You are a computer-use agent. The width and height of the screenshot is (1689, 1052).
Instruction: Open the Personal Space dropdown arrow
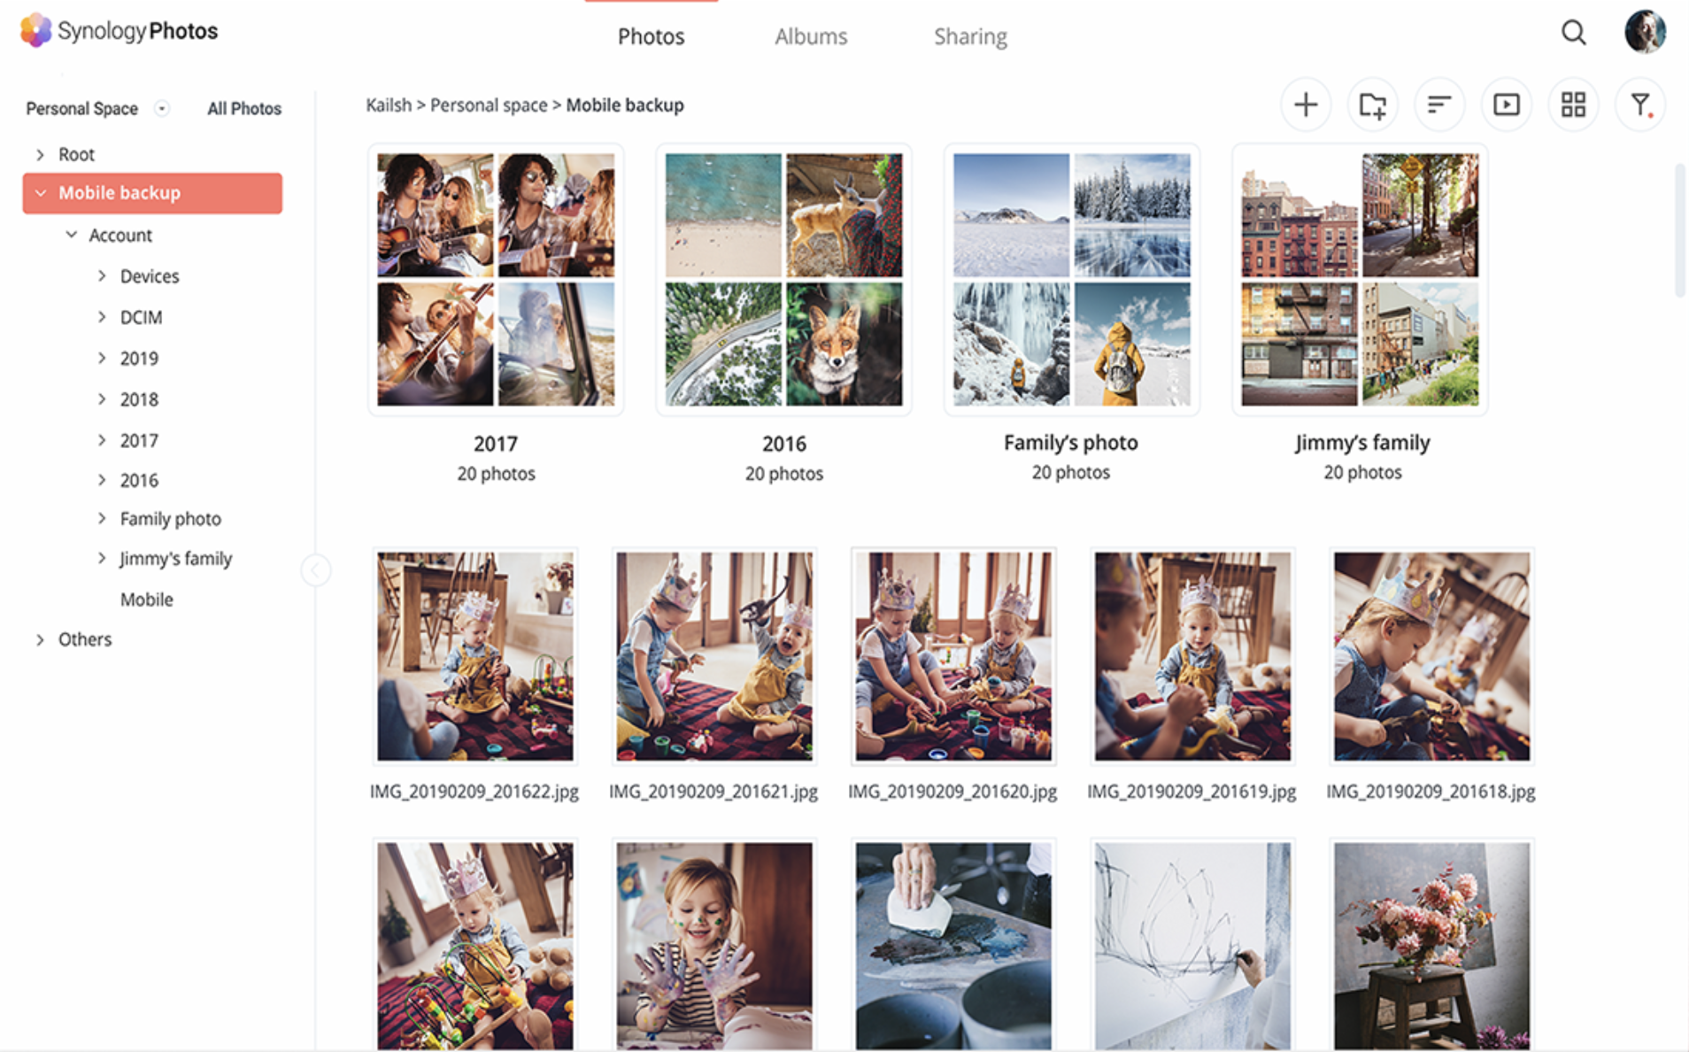point(162,108)
